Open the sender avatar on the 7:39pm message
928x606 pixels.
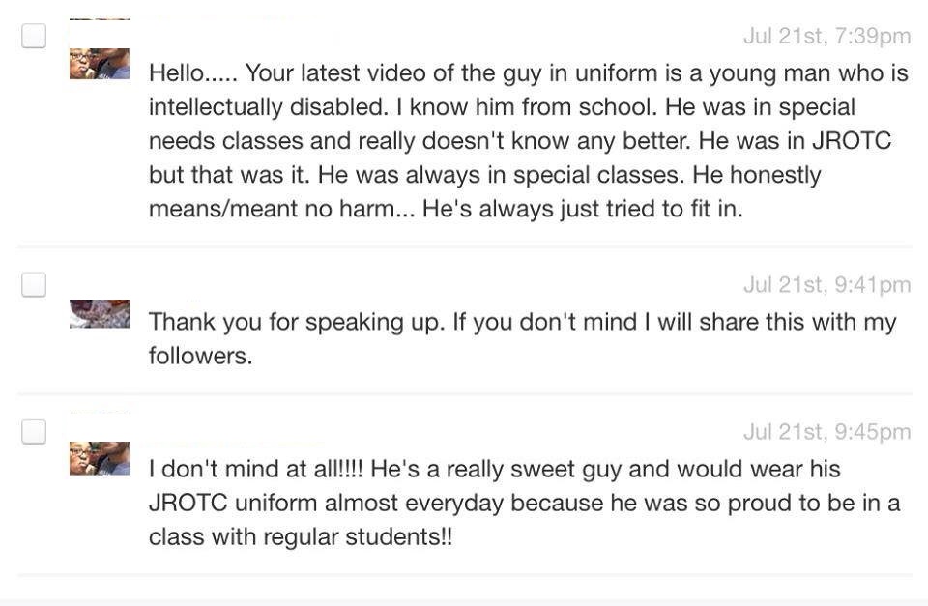coord(100,64)
